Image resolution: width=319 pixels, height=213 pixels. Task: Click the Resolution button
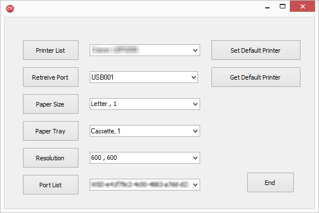click(50, 158)
